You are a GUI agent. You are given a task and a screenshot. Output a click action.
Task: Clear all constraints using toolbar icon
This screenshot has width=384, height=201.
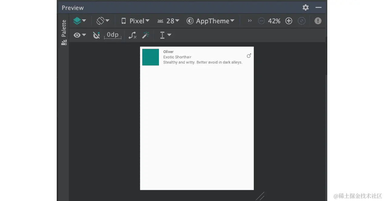tap(132, 35)
